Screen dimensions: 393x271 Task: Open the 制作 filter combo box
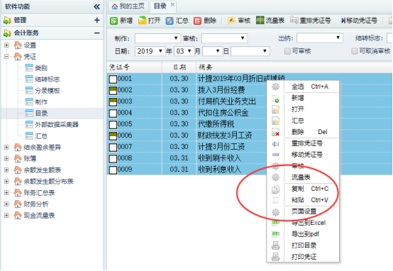point(157,38)
